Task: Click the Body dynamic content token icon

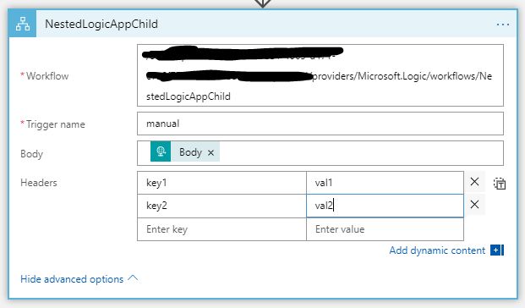Action: pos(161,151)
